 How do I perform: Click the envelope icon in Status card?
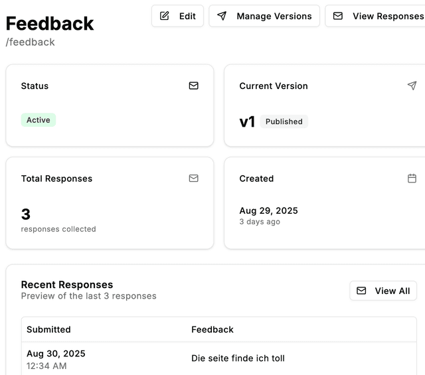pos(193,86)
